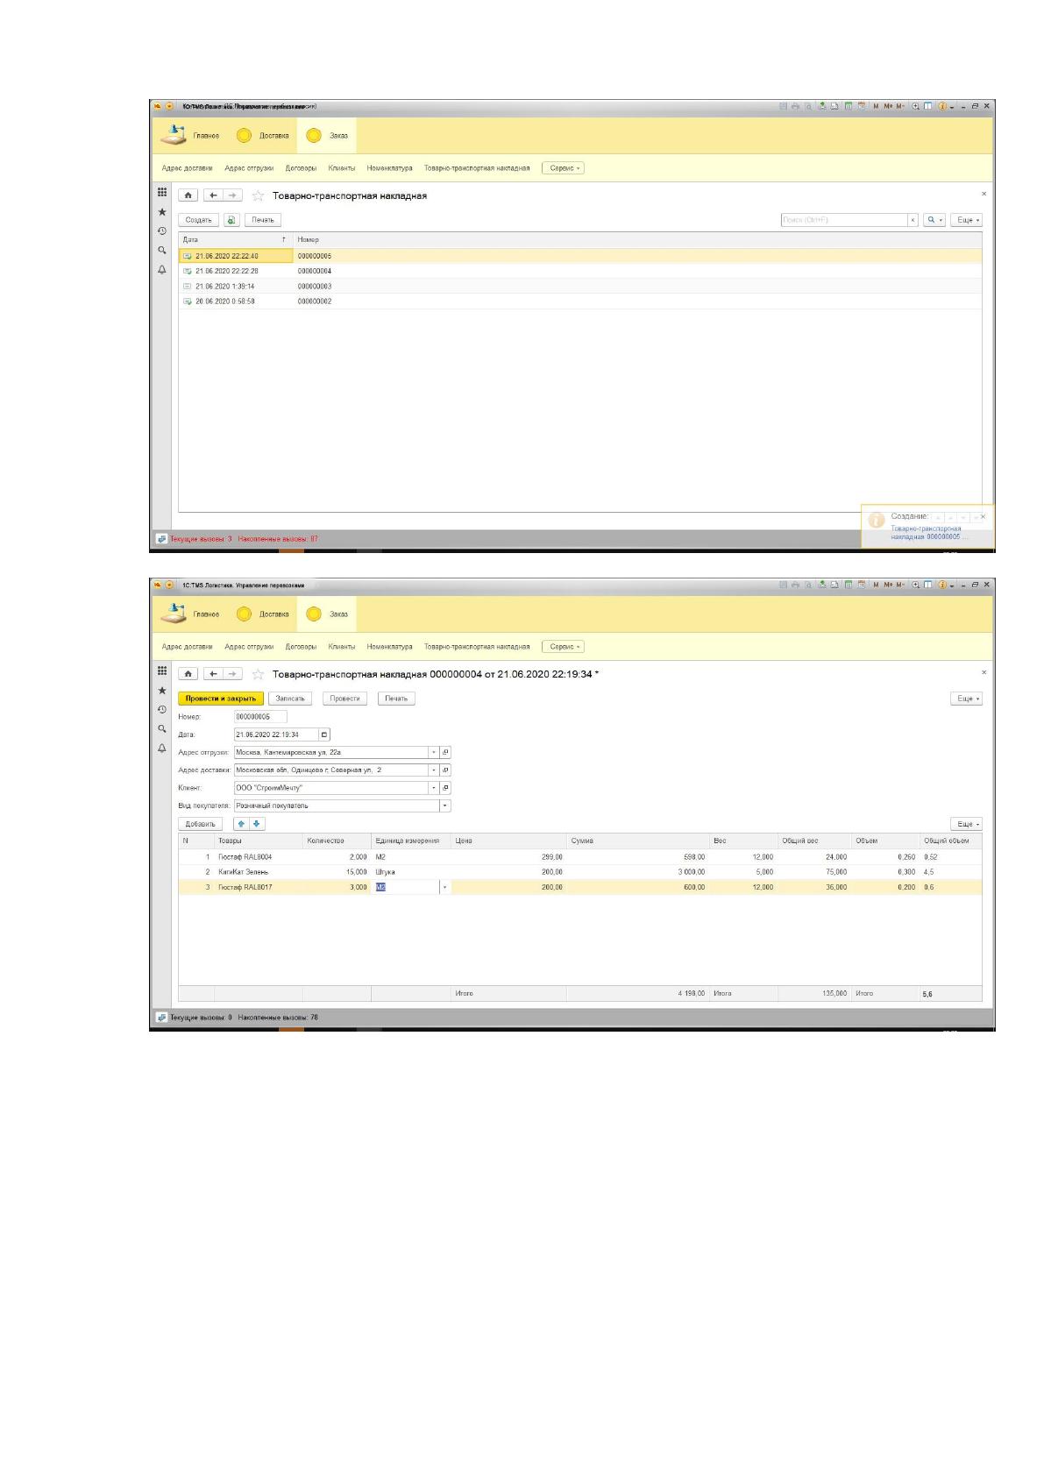Click into the Номер input field
This screenshot has height=1476, width=1044.
tap(260, 717)
